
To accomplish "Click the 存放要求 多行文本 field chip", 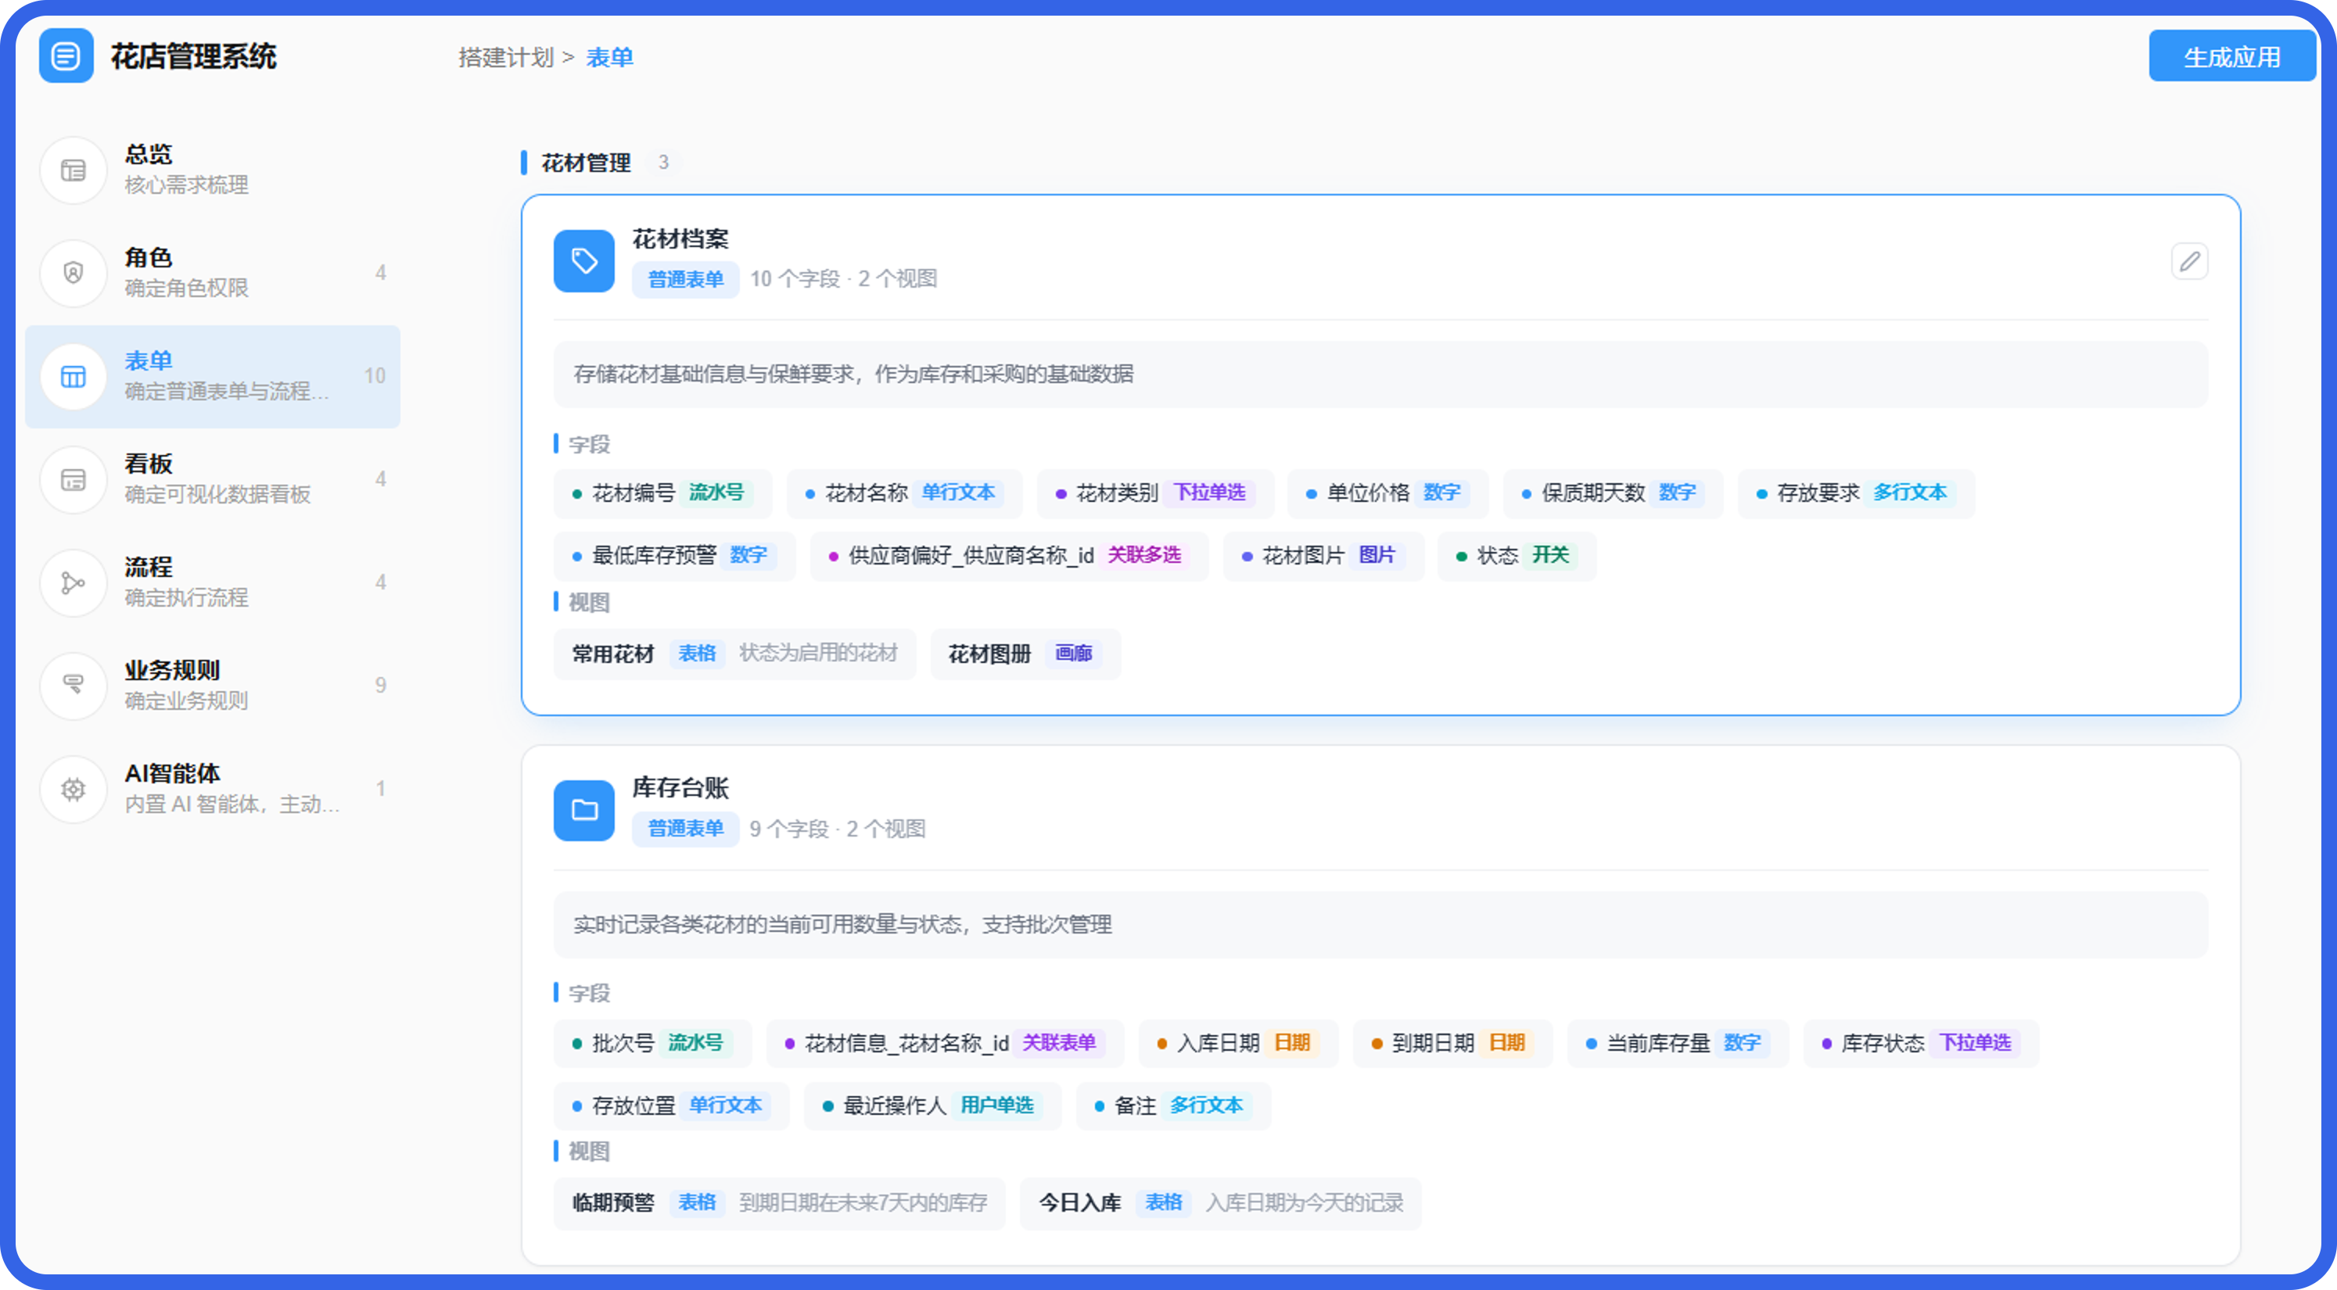I will [1856, 493].
